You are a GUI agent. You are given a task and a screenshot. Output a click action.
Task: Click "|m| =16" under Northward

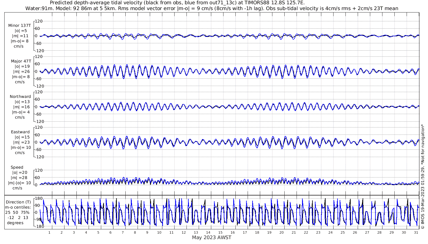tap(21, 107)
